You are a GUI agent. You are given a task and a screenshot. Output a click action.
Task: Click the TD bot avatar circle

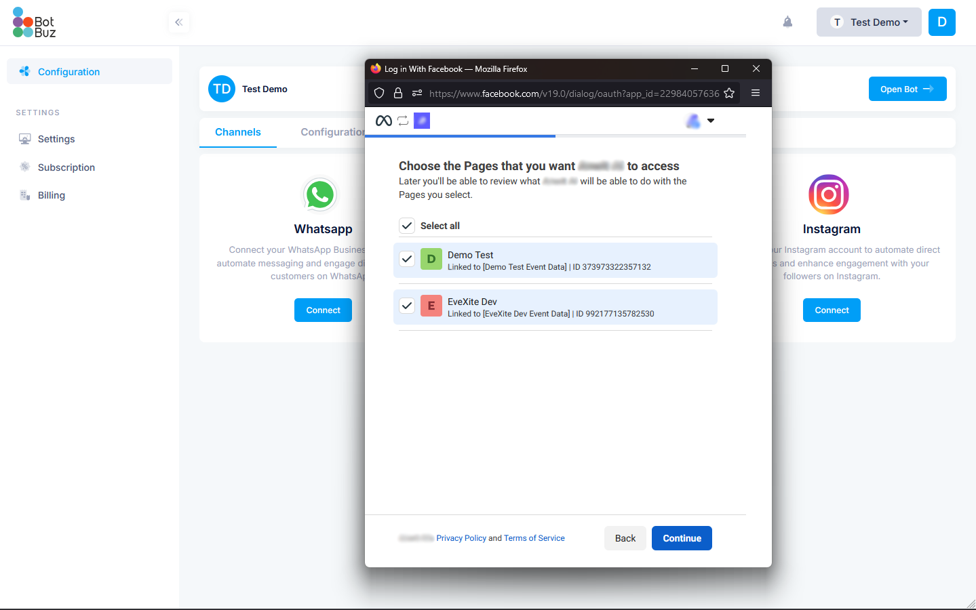coord(222,89)
